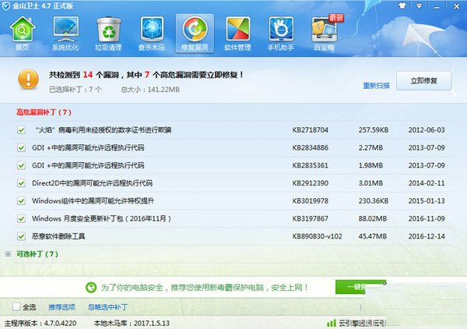The width and height of the screenshot is (467, 329).
Task: Click KB890830-v102 identifier cell
Action: (x=317, y=236)
